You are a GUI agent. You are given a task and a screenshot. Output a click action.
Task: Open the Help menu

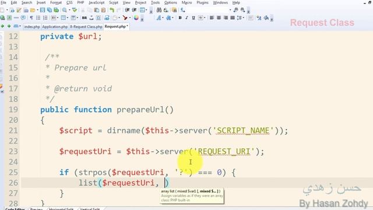(236, 2)
